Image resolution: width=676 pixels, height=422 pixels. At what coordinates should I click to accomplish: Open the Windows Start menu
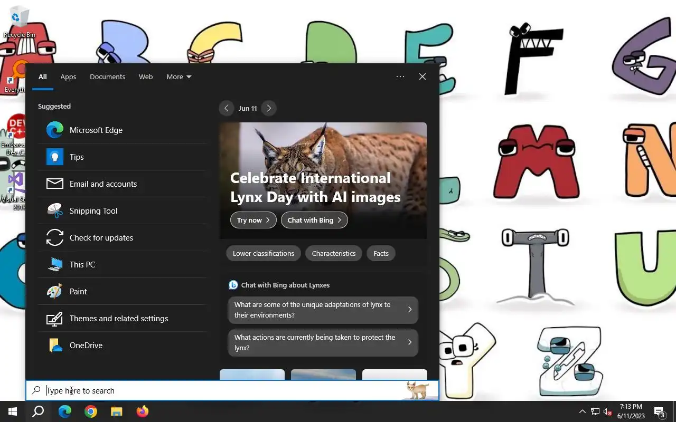[x=13, y=411]
